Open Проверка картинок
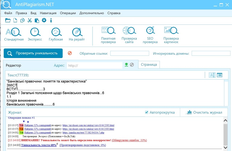Image resolution: width=232 pixels, height=151 pixels. coord(171,35)
